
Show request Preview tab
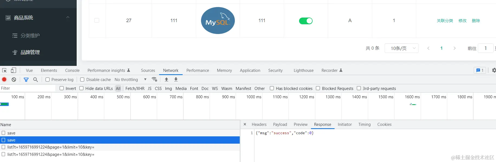pos(301,124)
